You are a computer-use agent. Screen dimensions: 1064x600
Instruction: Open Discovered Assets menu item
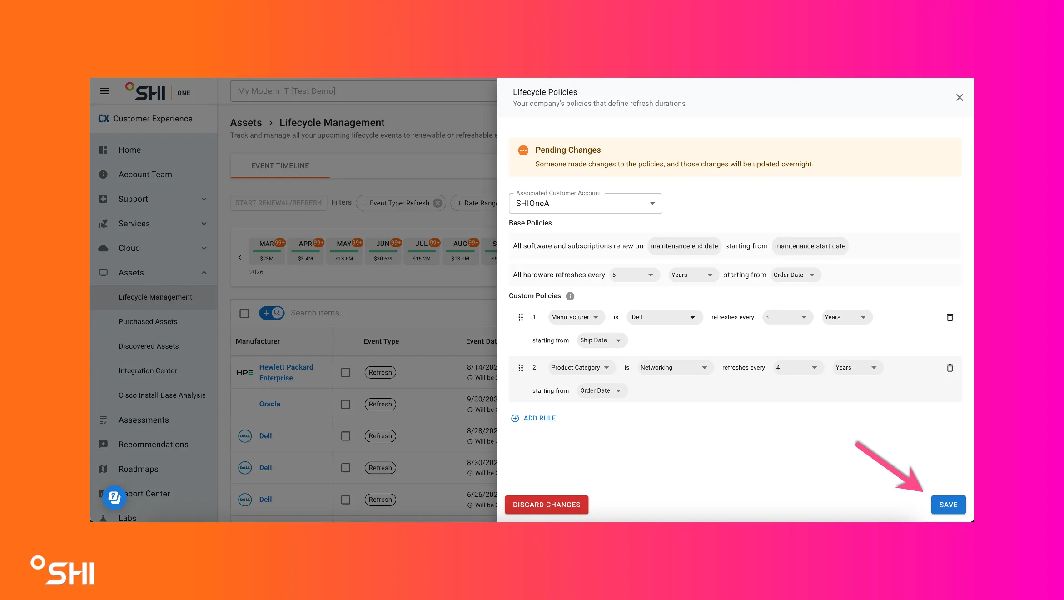pos(149,346)
